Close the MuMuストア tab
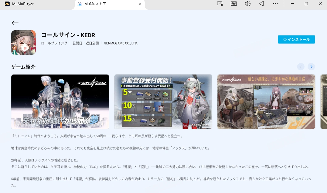Screen dimensions: 327x193 coord(140,4)
